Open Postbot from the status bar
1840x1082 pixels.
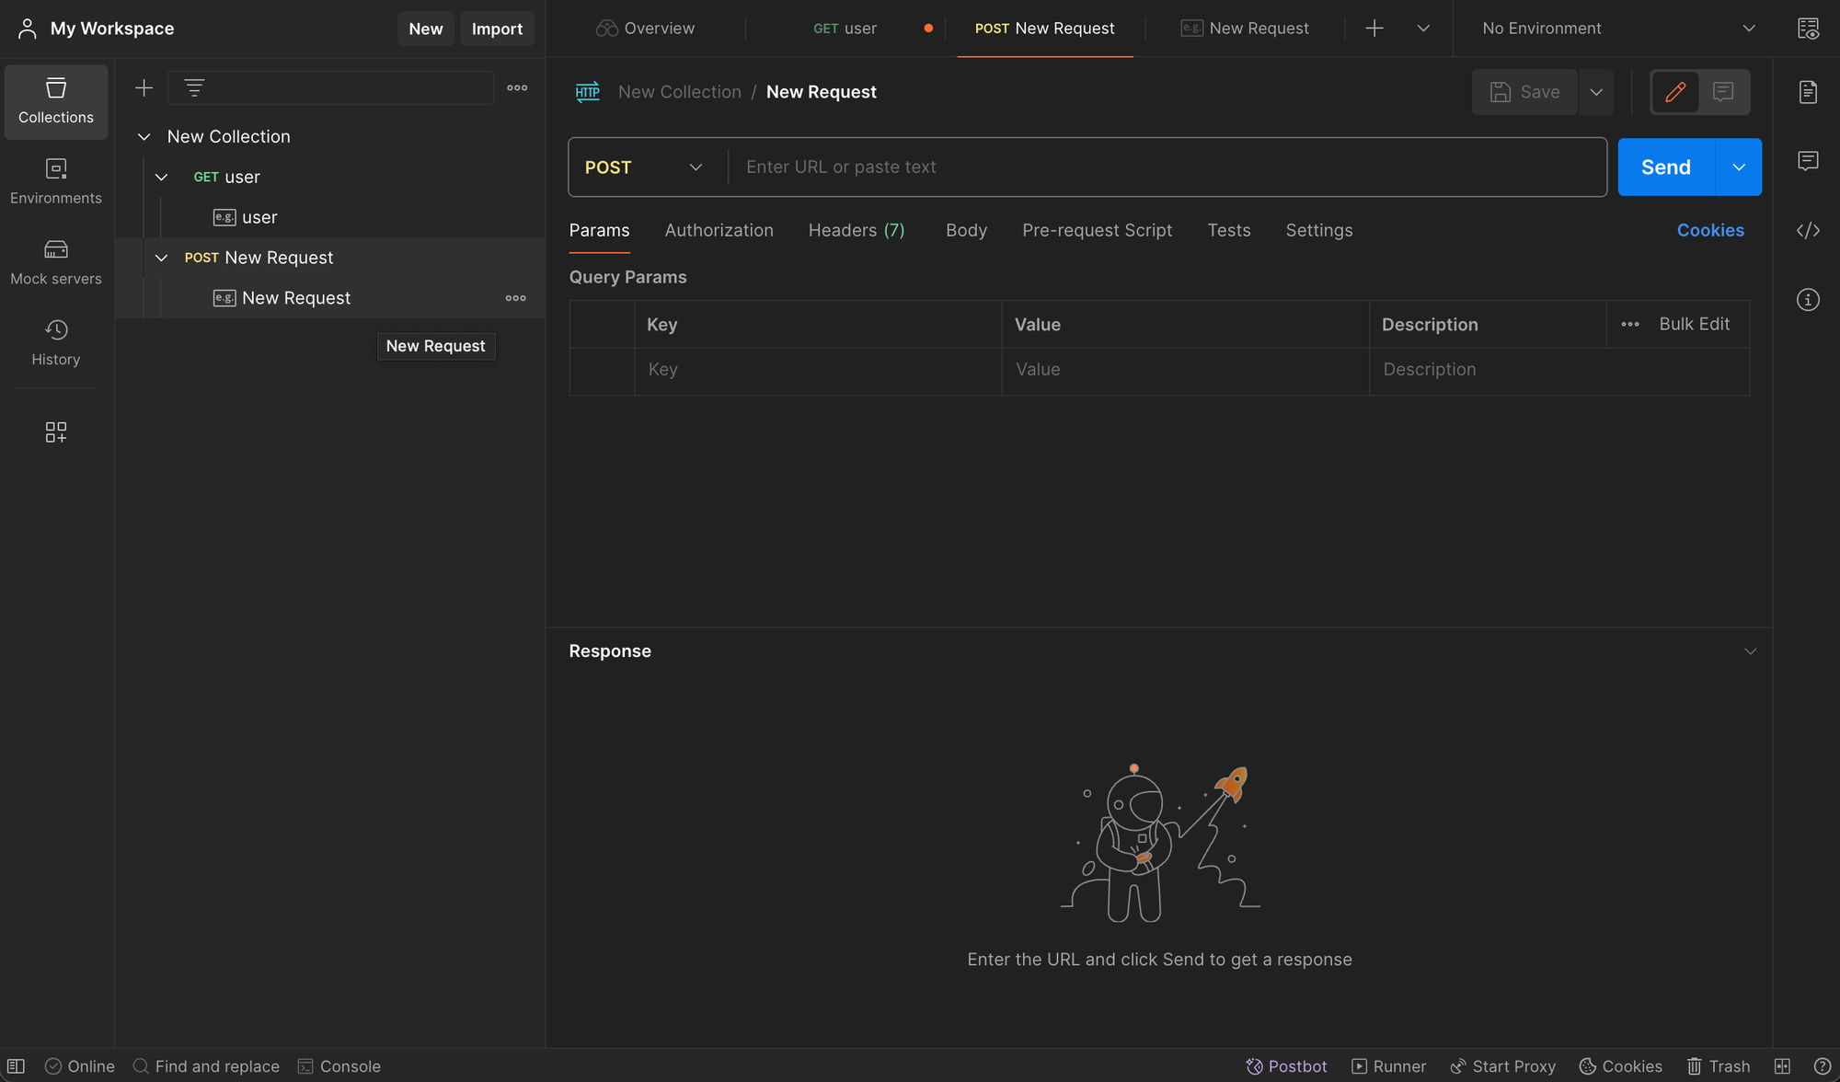click(1286, 1066)
